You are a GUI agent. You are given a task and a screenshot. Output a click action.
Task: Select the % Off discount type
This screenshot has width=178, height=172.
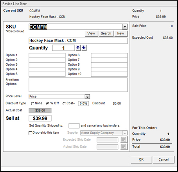coord(48,104)
